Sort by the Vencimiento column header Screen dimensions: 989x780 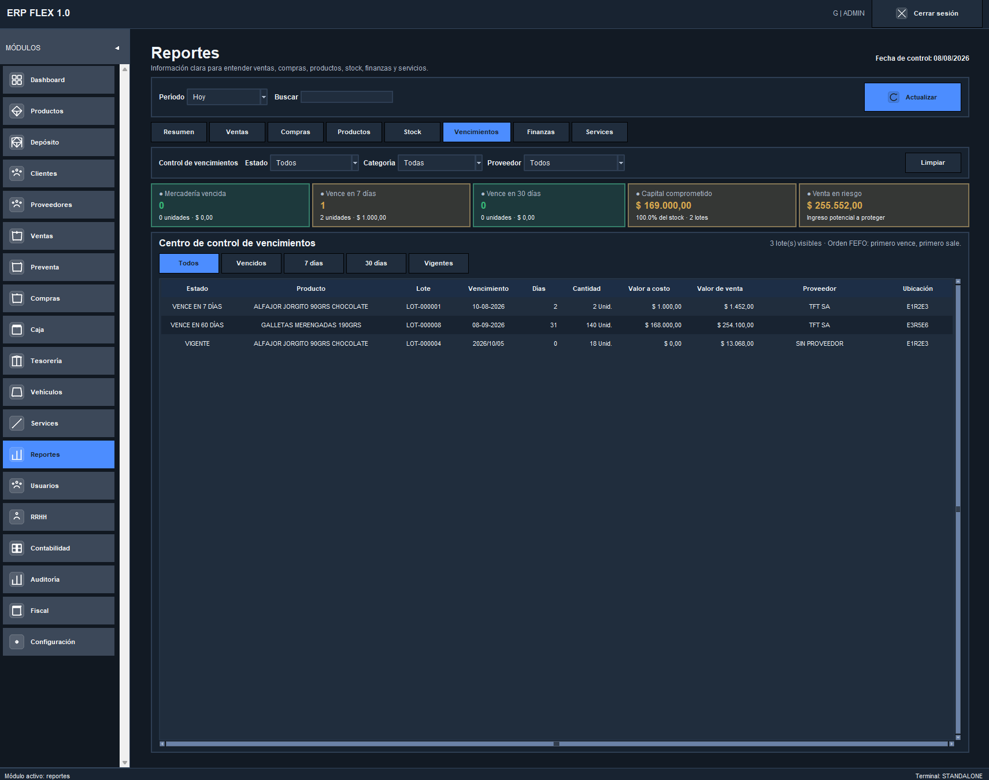[488, 289]
